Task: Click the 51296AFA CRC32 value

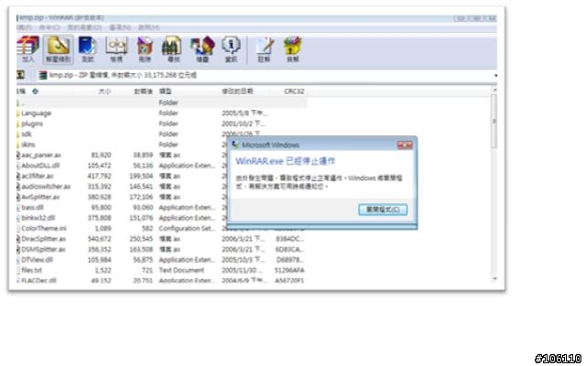Action: [x=289, y=270]
